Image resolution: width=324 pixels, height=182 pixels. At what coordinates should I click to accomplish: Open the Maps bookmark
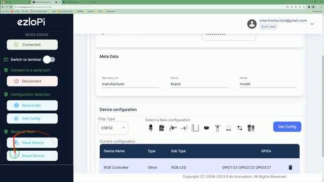(25, 11)
